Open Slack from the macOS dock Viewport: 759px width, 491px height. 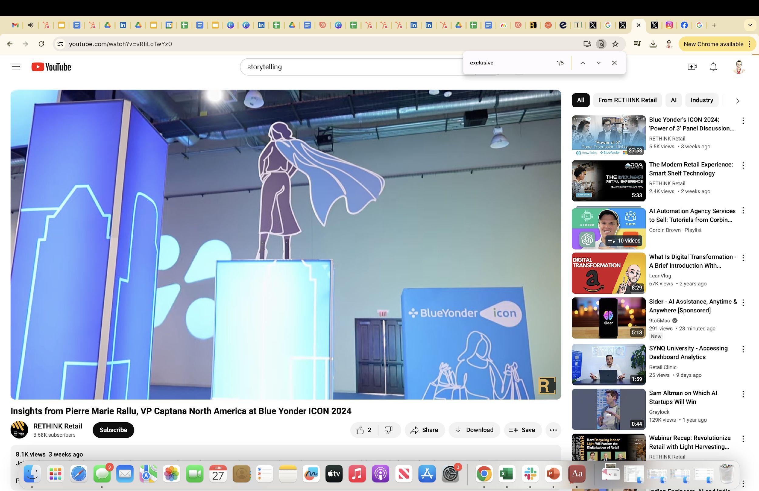point(530,474)
